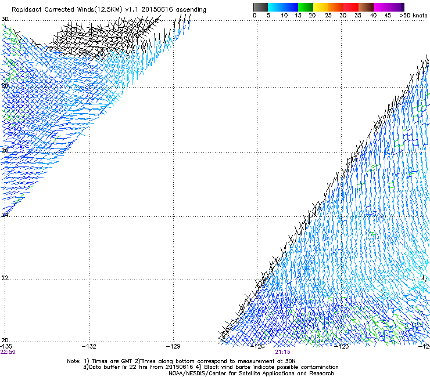
Task: Click the purple time stamp '21:15'
Action: tap(283, 352)
